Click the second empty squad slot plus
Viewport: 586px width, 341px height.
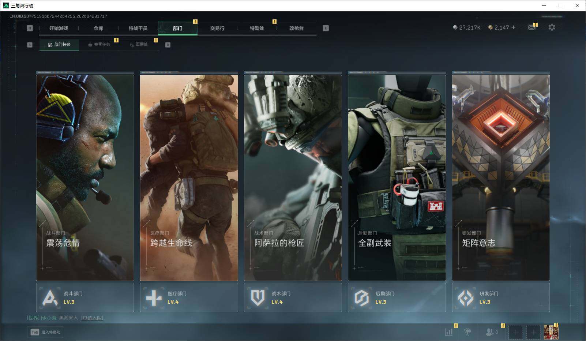pyautogui.click(x=533, y=332)
